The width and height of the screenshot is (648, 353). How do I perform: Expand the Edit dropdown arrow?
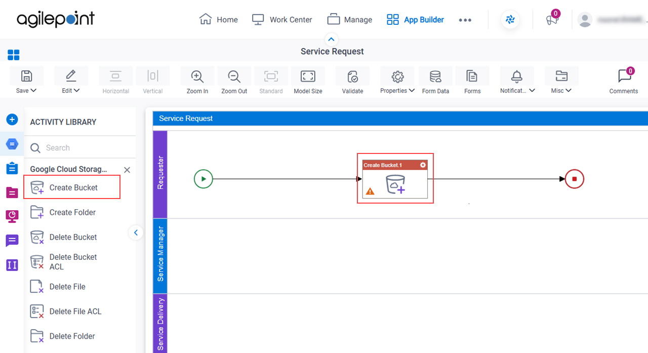pyautogui.click(x=77, y=91)
